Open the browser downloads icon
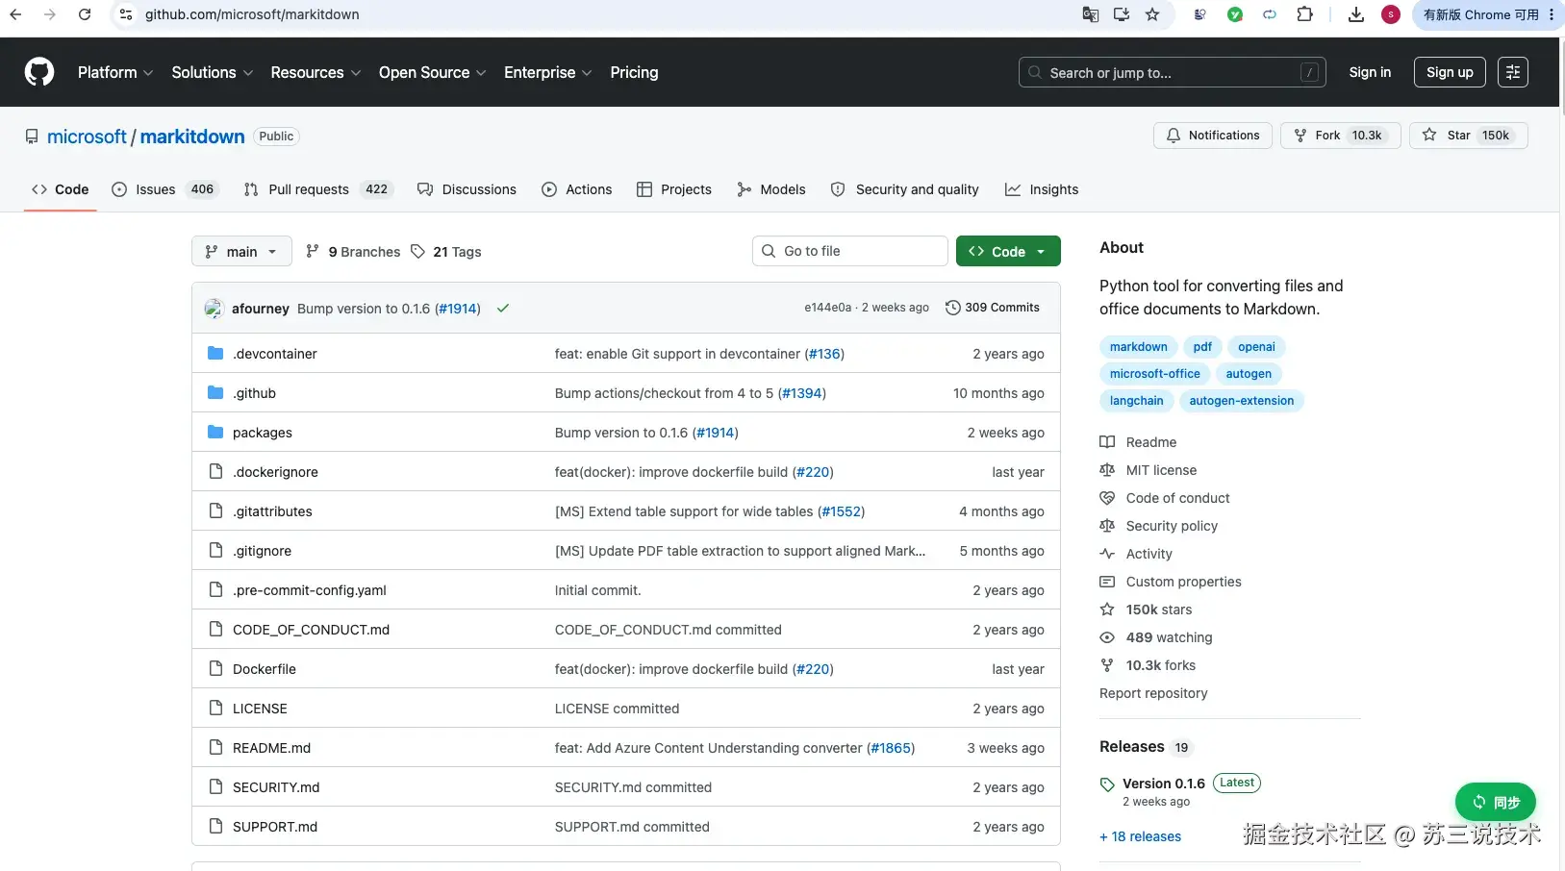The height and width of the screenshot is (871, 1565). click(1356, 14)
